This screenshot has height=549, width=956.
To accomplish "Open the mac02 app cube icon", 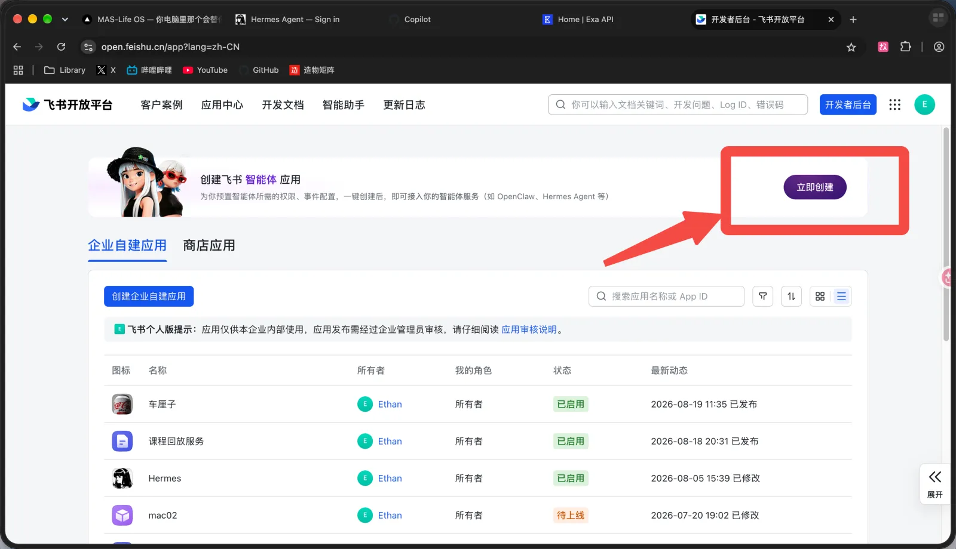I will coord(122,515).
